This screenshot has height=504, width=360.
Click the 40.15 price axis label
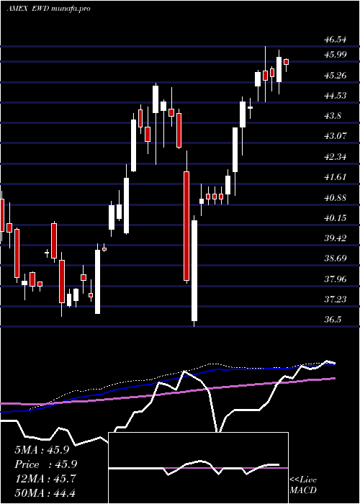[335, 218]
